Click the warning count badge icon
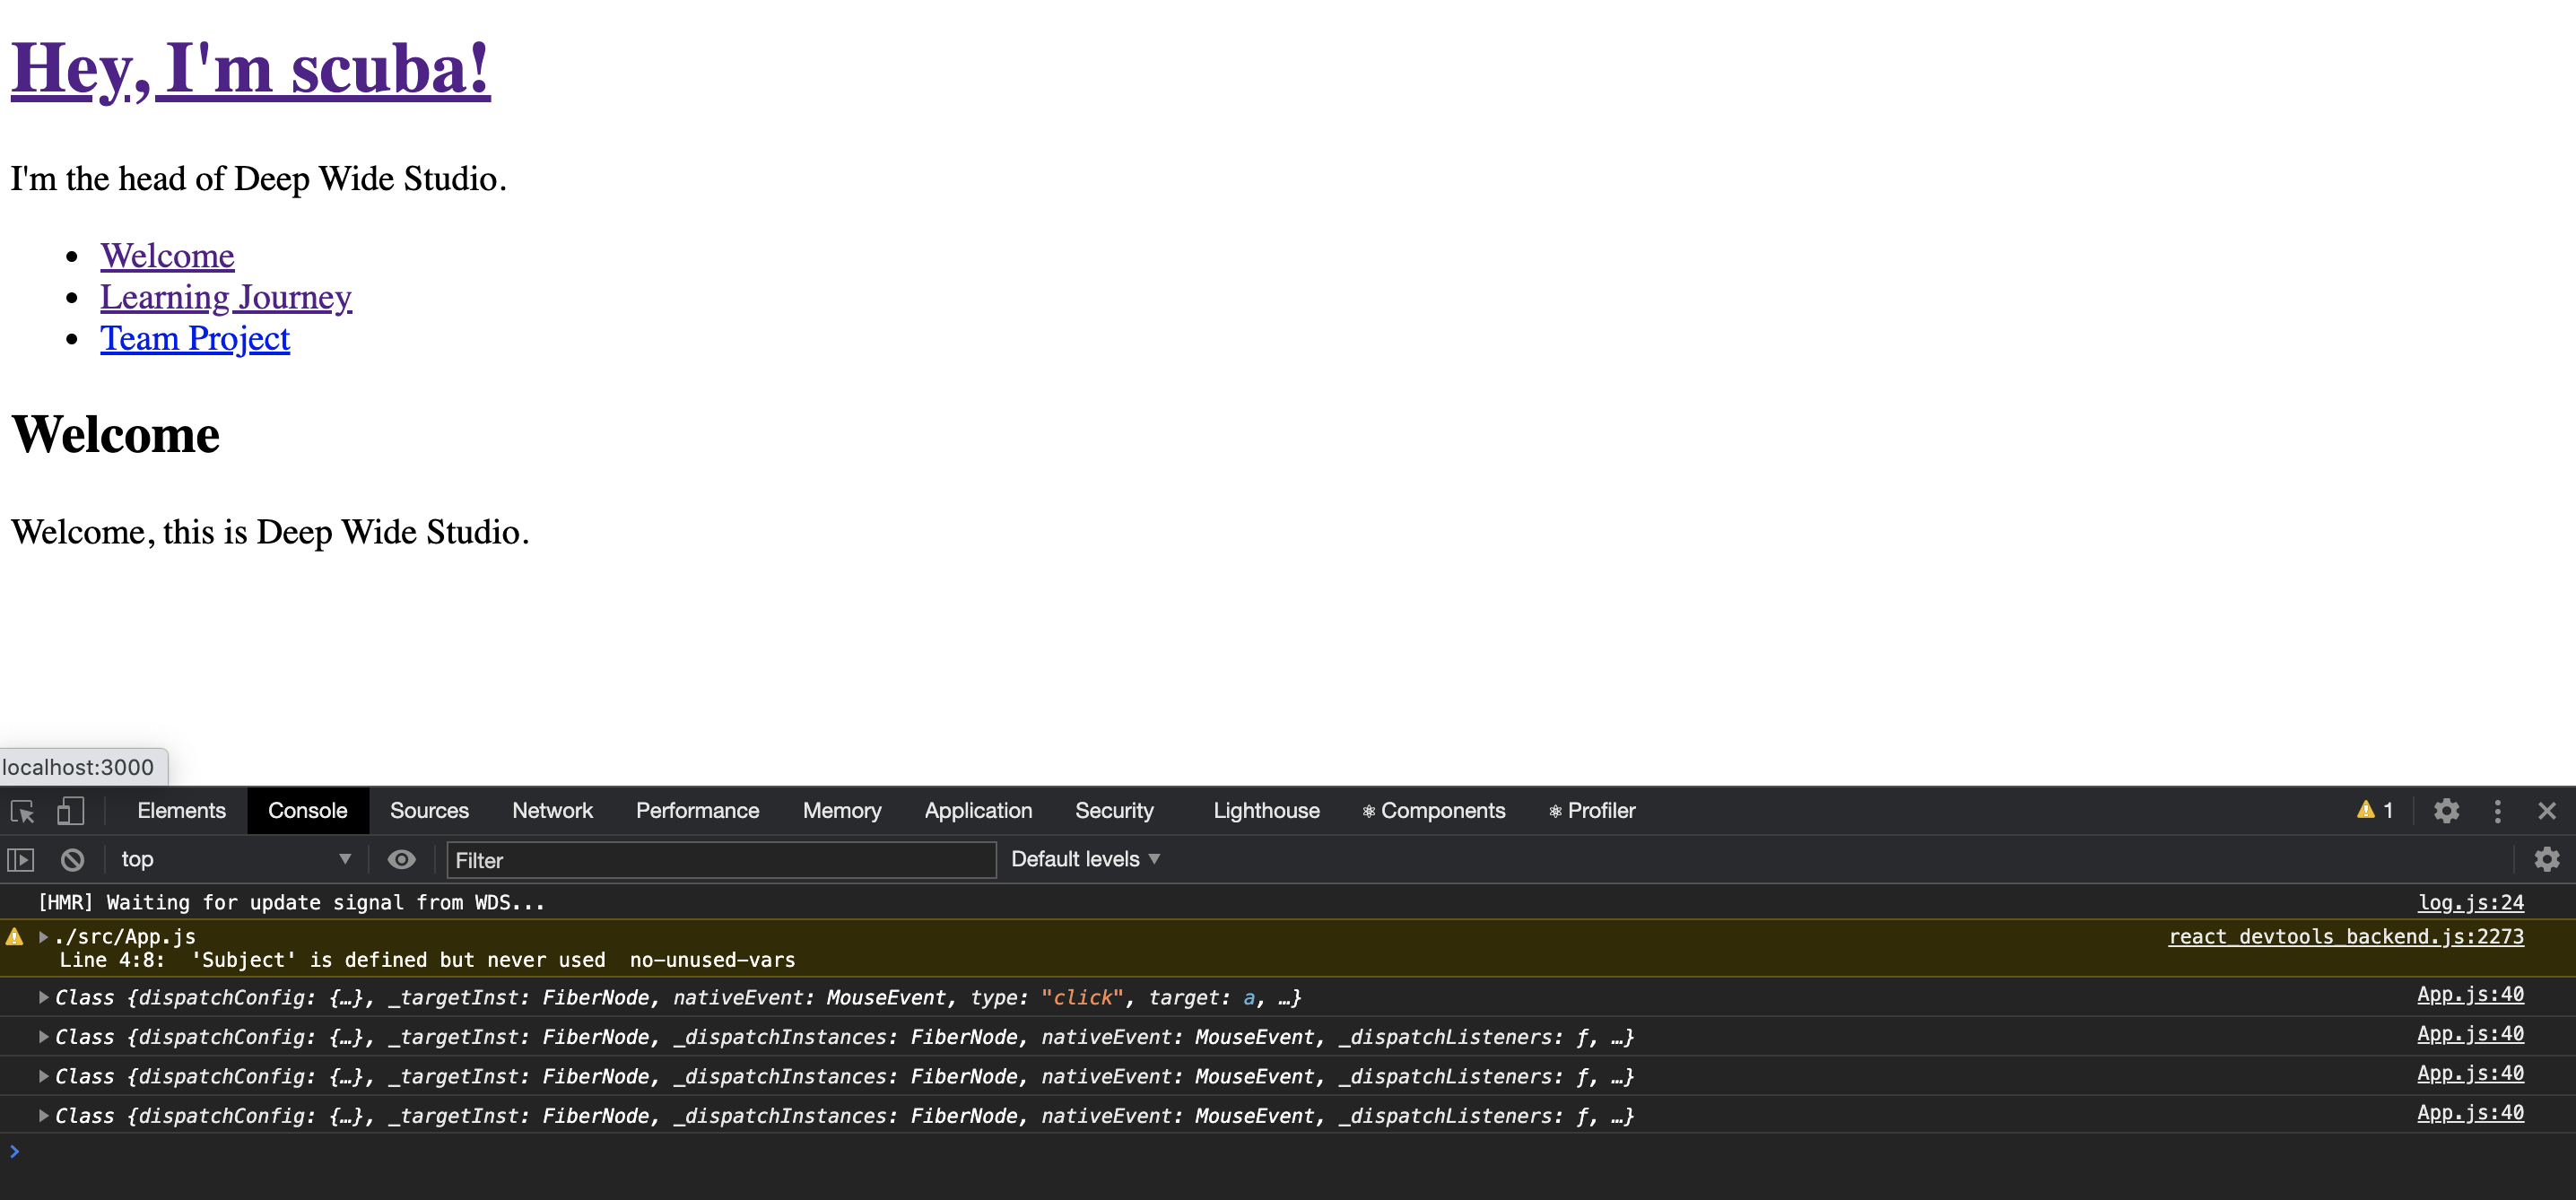The image size is (2576, 1200). point(2374,811)
